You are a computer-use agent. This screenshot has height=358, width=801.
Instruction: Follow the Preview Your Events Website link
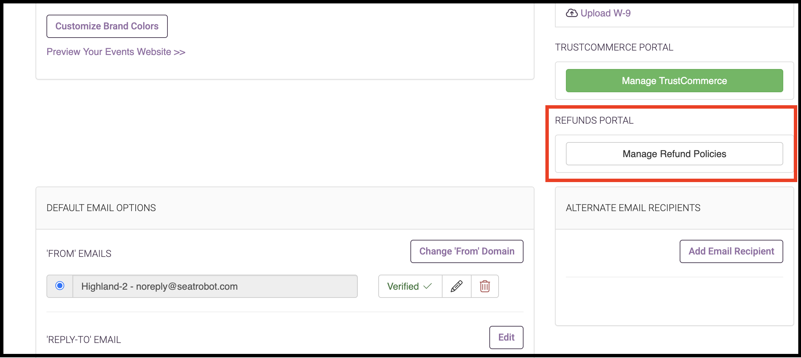(116, 52)
